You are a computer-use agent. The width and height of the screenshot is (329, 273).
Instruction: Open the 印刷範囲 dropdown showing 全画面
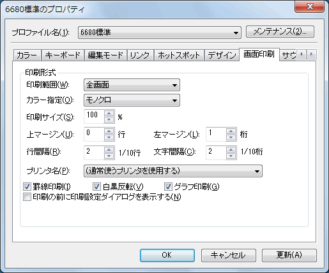[x=132, y=85]
